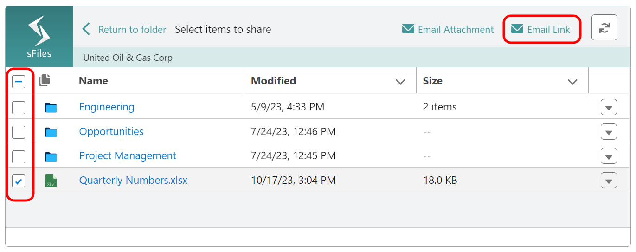Image resolution: width=636 pixels, height=252 pixels.
Task: Toggle the select-all checkbox in header
Action: pyautogui.click(x=19, y=82)
